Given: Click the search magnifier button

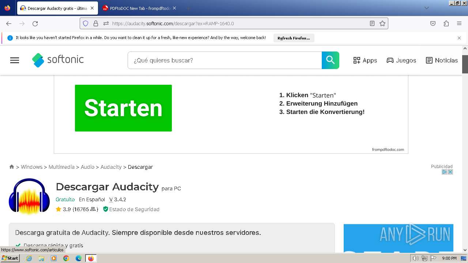Looking at the screenshot, I should pyautogui.click(x=331, y=60).
